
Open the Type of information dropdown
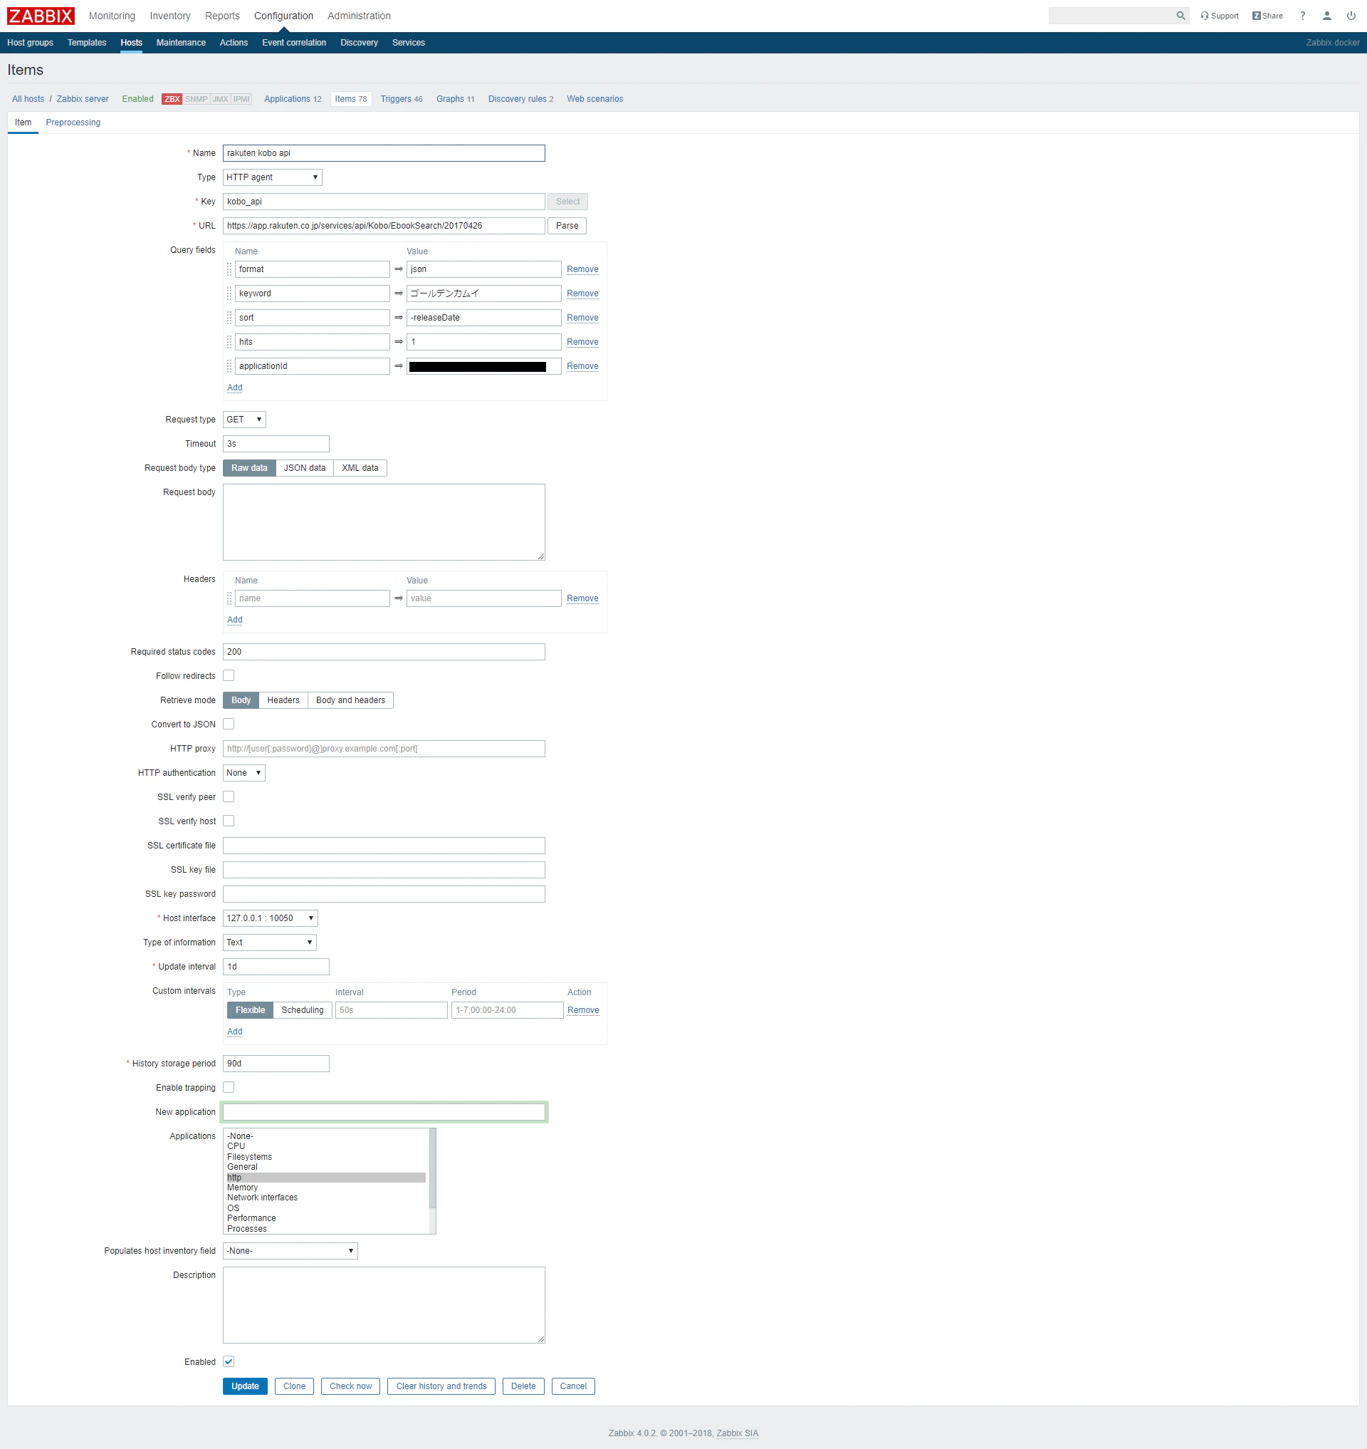tap(270, 942)
